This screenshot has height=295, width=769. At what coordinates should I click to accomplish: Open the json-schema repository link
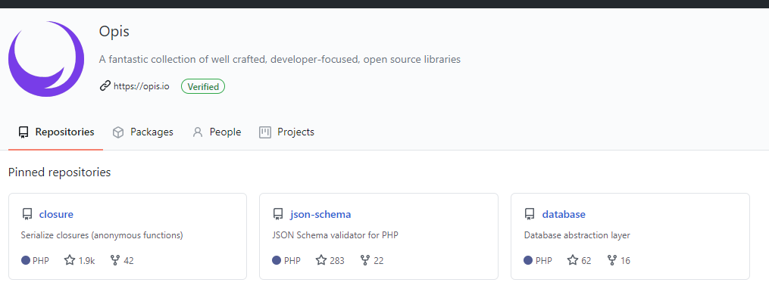click(320, 214)
